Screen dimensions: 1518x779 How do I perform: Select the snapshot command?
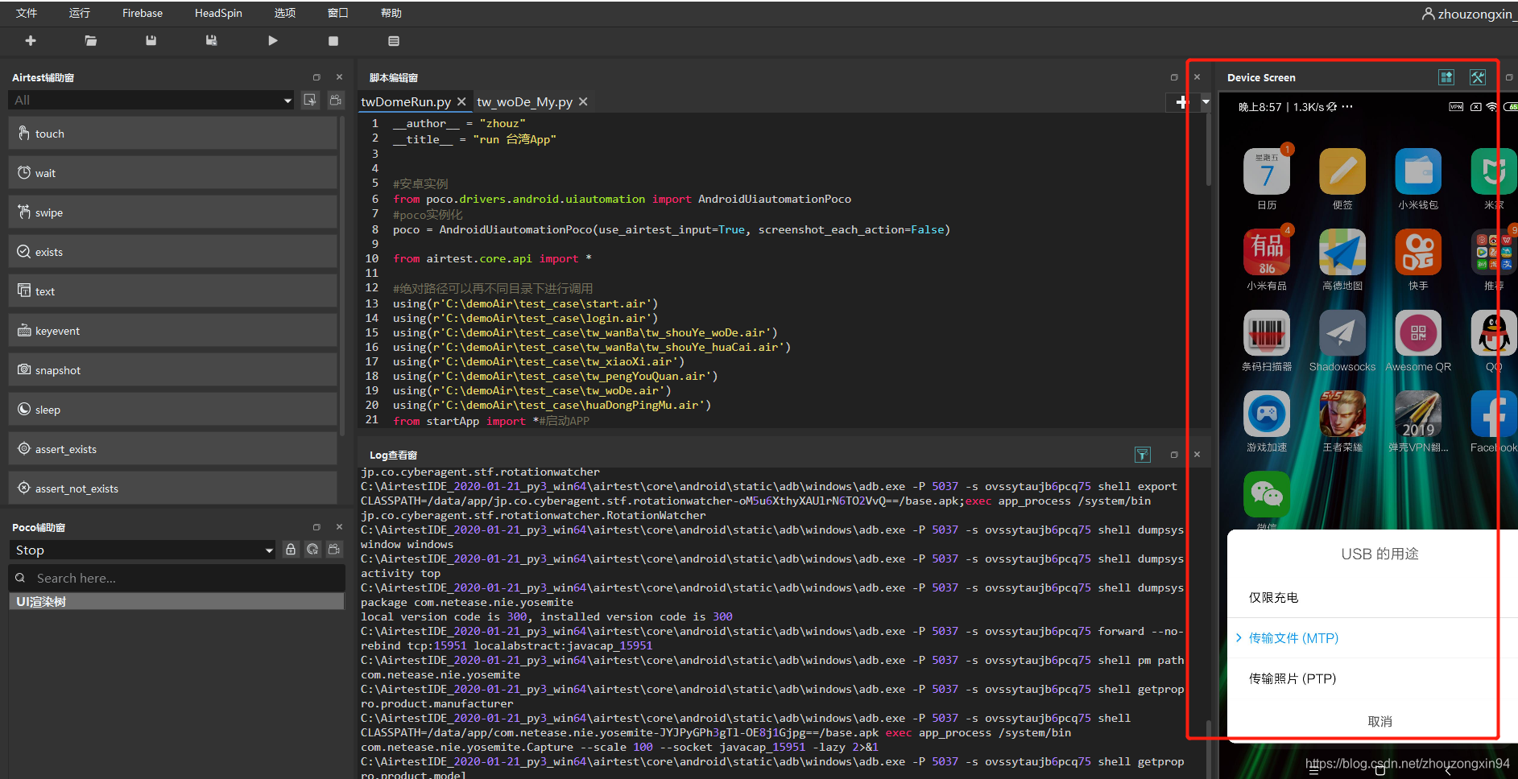pyautogui.click(x=173, y=370)
